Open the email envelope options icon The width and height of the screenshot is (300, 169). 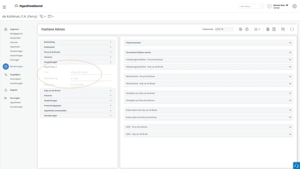coord(49,17)
